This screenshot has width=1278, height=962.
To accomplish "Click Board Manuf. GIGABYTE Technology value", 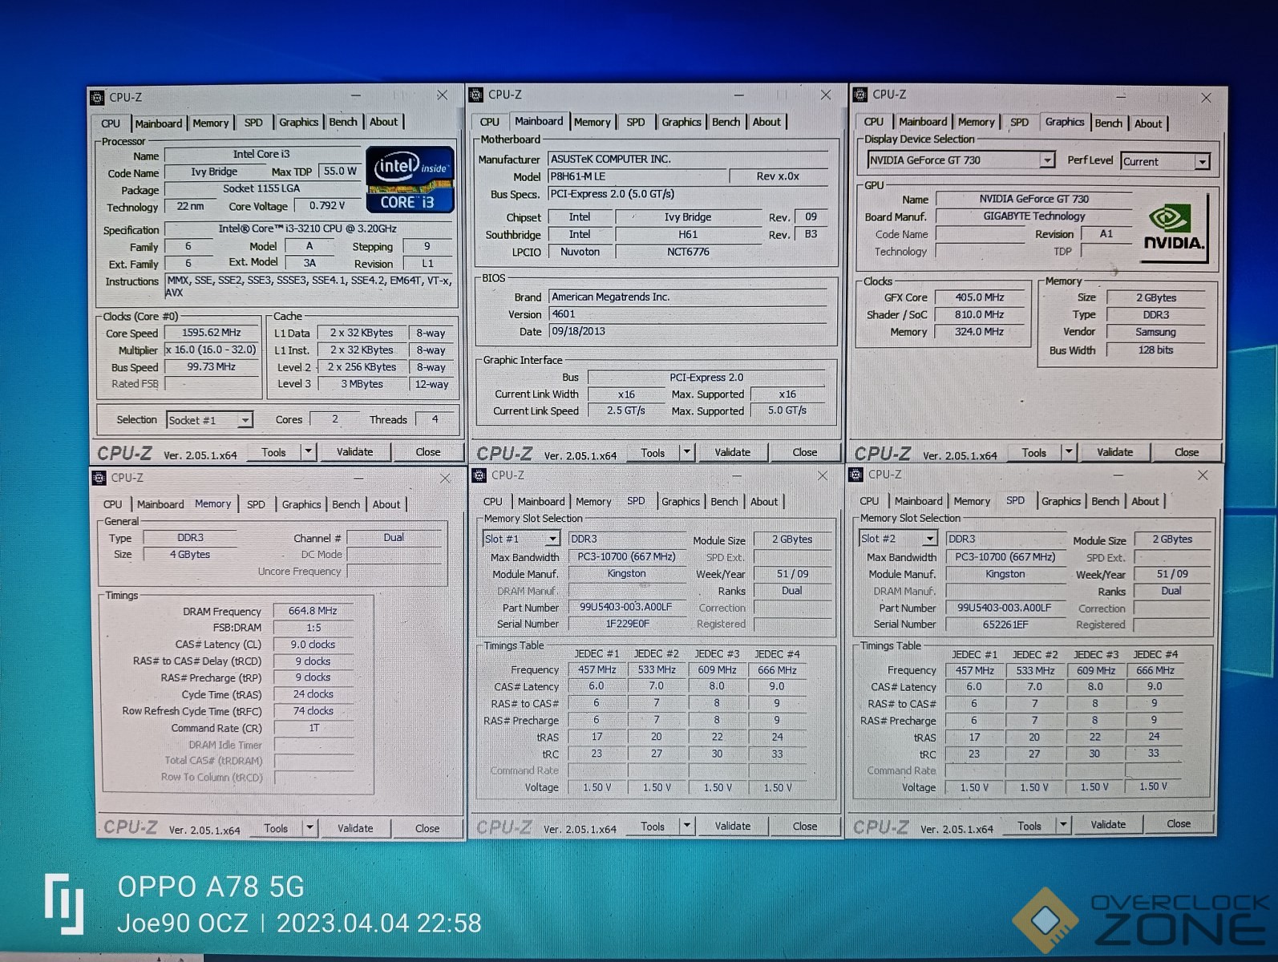I will click(1034, 216).
